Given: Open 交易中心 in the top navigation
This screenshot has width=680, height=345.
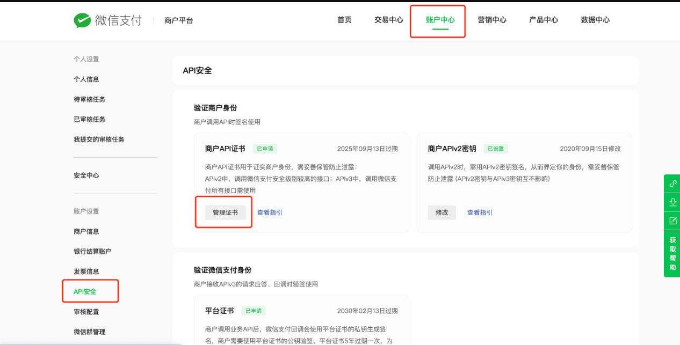Looking at the screenshot, I should point(389,20).
